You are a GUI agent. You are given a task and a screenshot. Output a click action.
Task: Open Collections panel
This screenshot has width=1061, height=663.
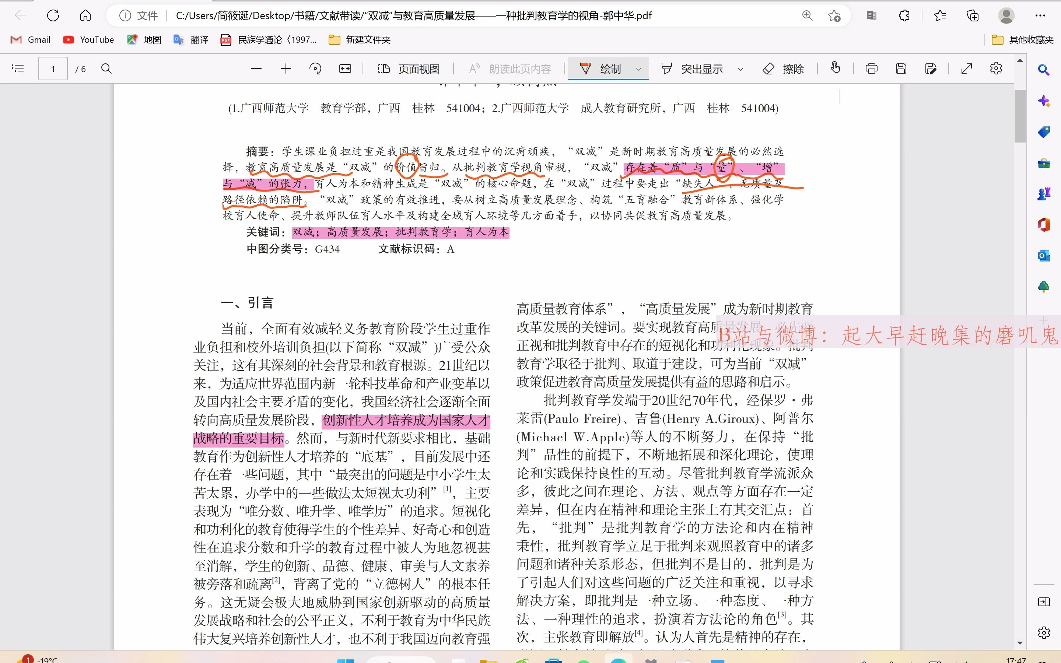coord(973,16)
